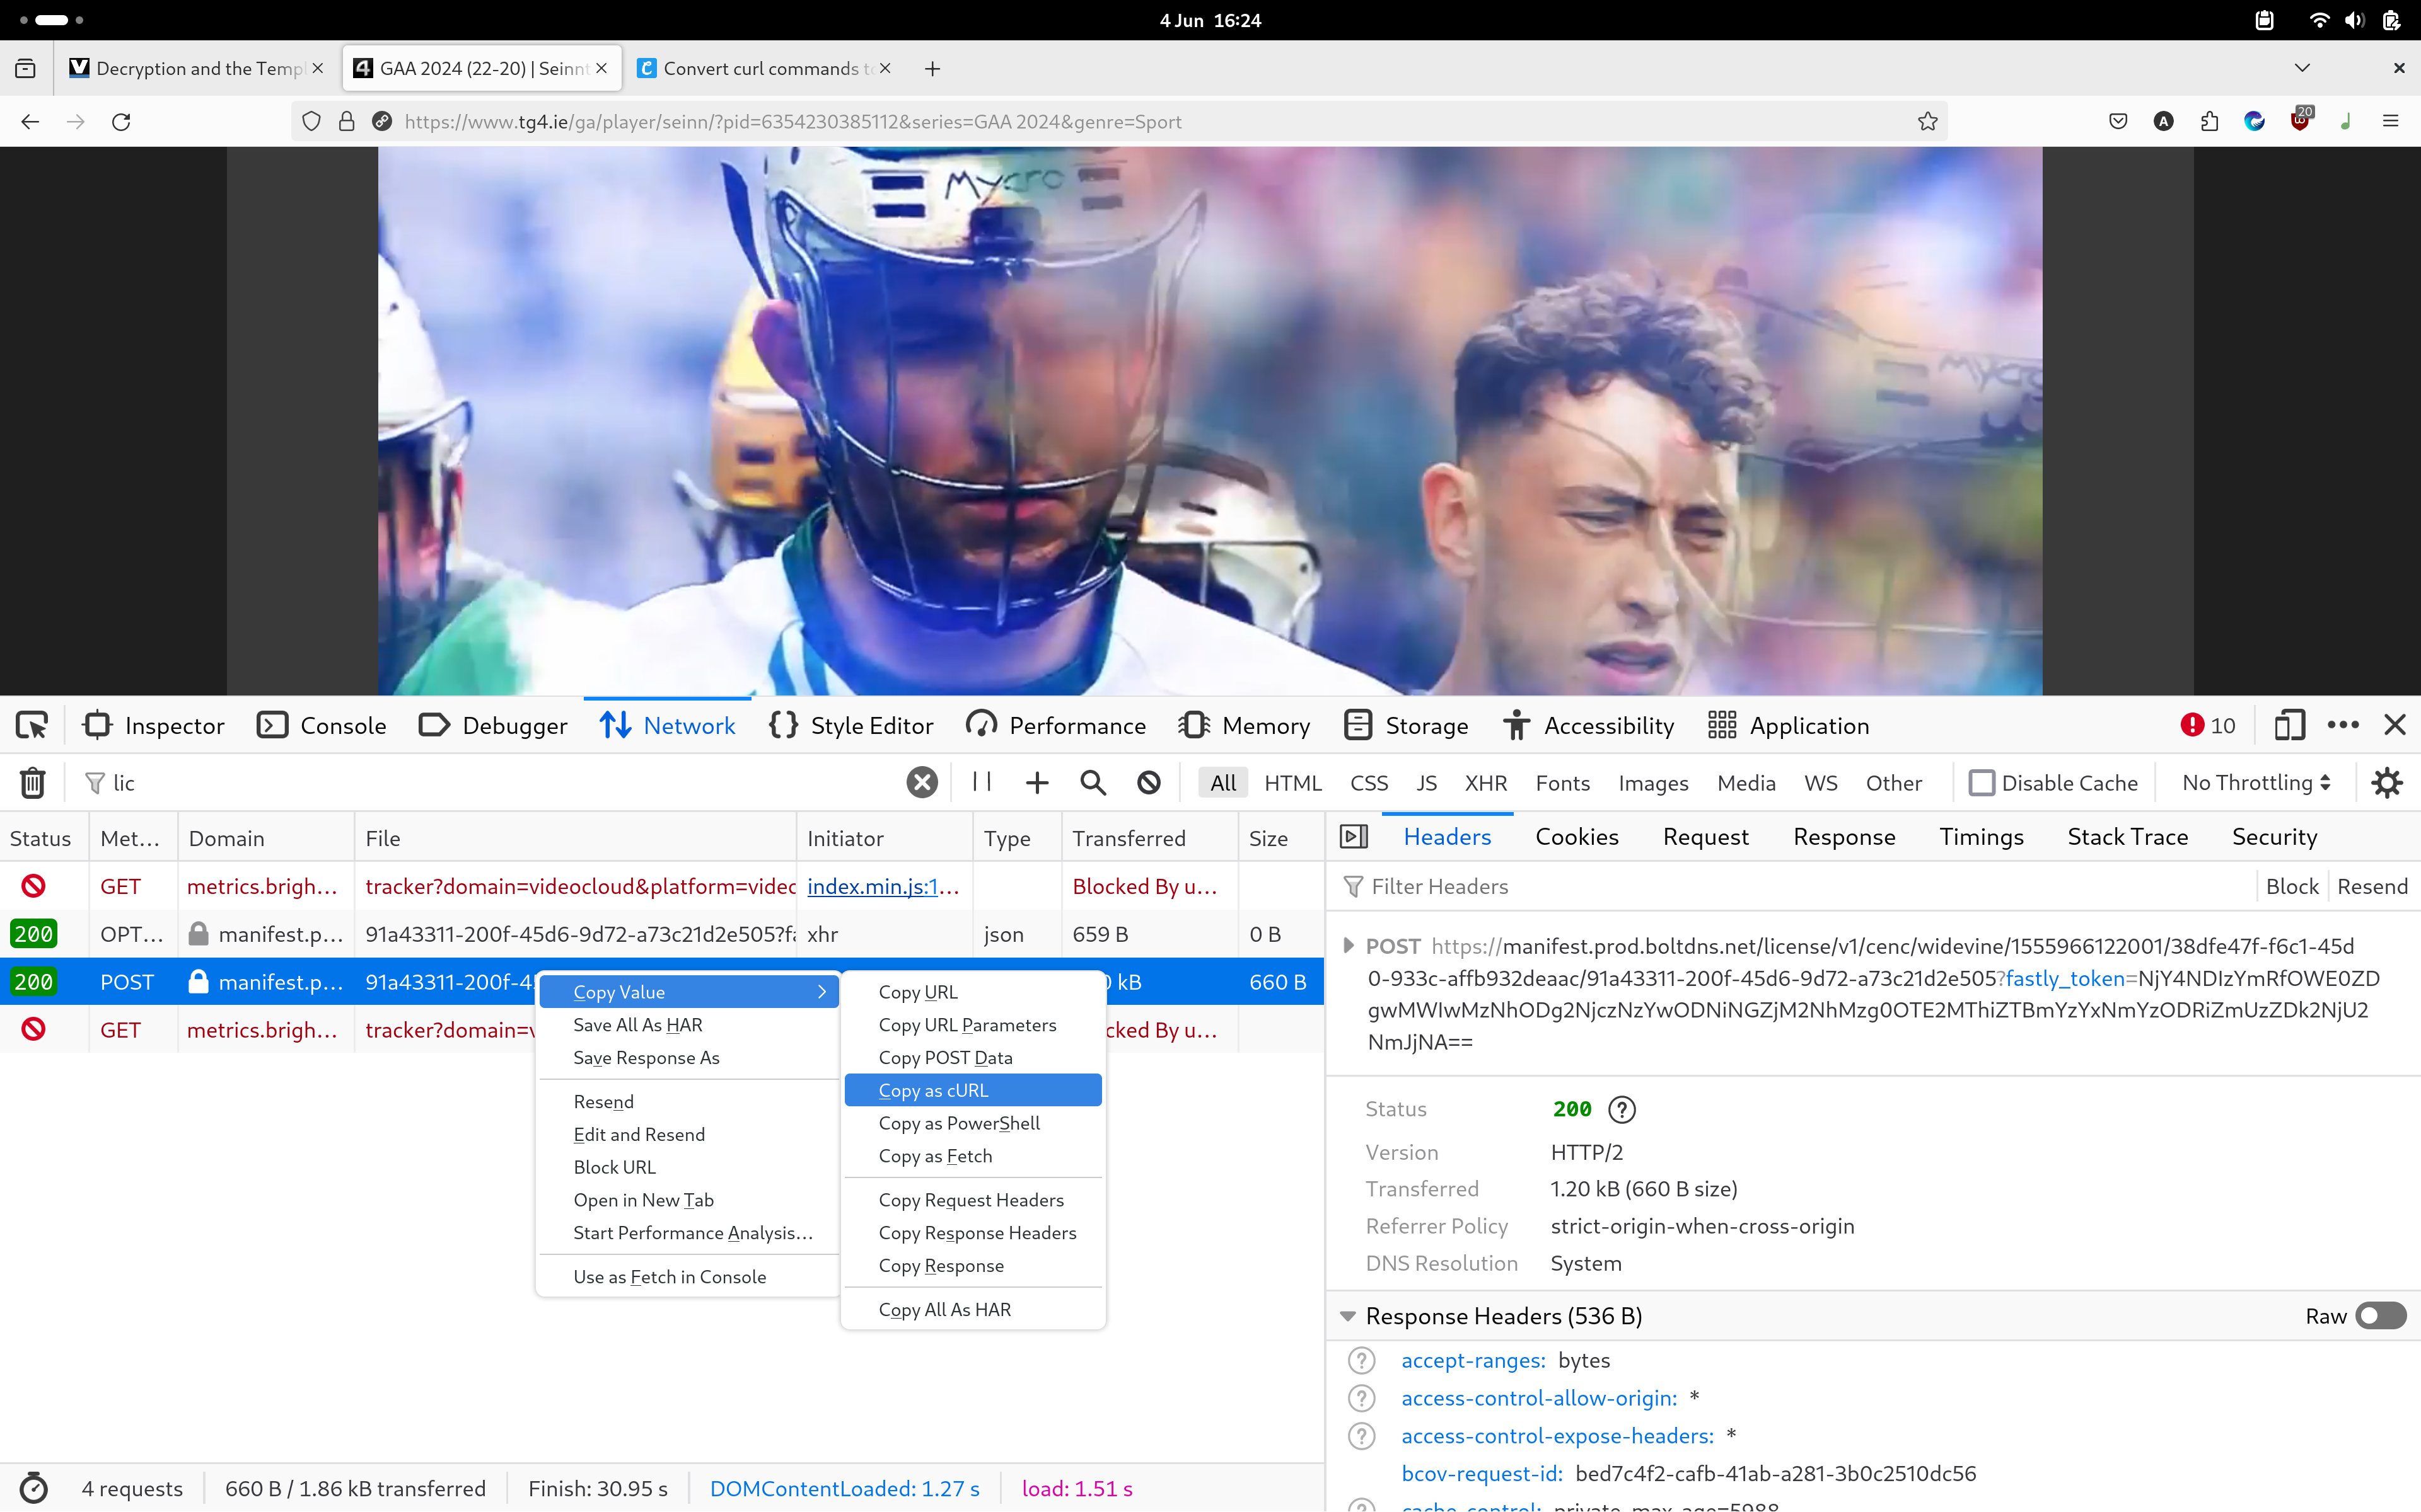Image resolution: width=2421 pixels, height=1512 pixels.
Task: Open request blocking panel icon
Action: 1149,783
